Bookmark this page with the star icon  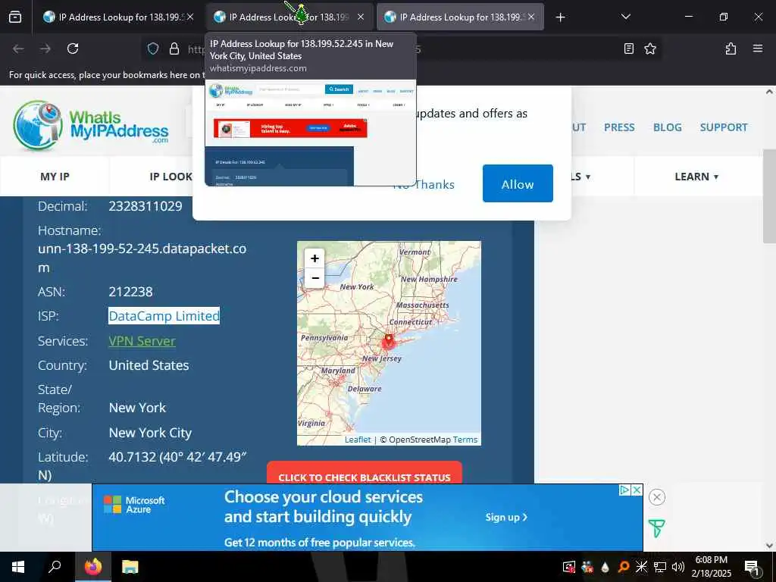(x=650, y=48)
